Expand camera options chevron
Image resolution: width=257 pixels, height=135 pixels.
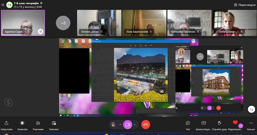tap(135, 124)
